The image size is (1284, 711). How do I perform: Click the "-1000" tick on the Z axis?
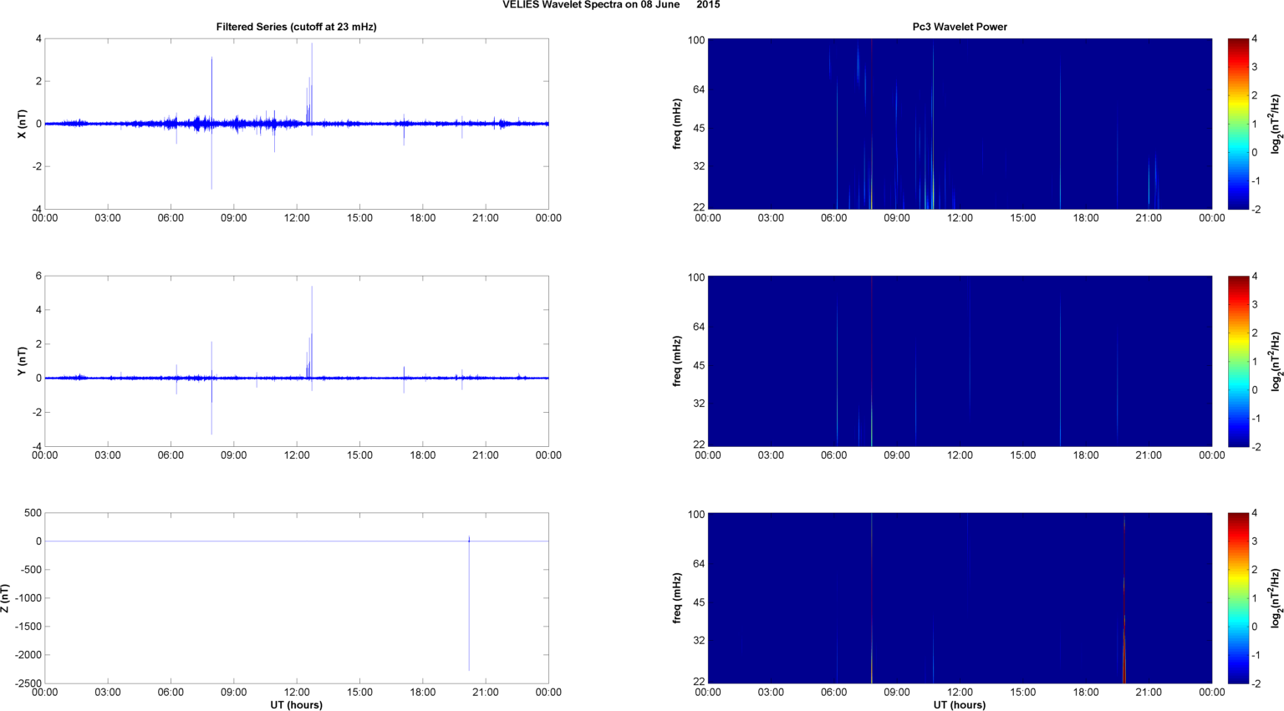pyautogui.click(x=28, y=598)
